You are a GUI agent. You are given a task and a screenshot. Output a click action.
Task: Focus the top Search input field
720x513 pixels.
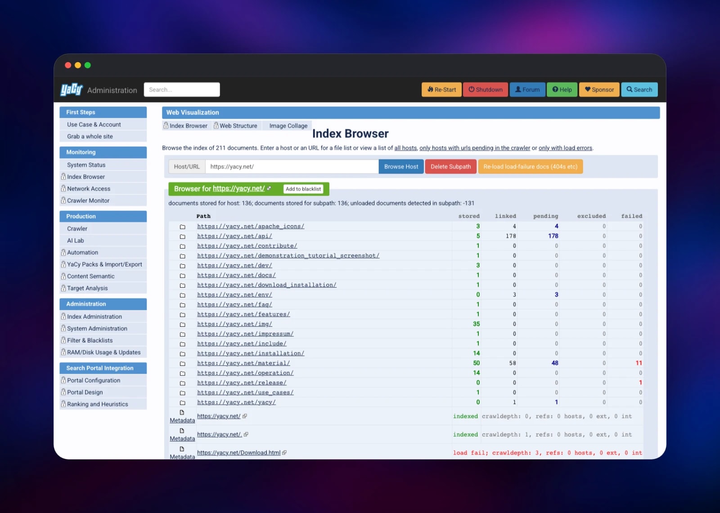(x=182, y=89)
